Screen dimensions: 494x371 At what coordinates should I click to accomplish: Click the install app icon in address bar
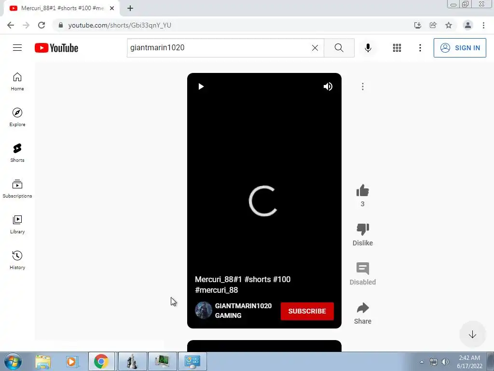click(x=418, y=25)
